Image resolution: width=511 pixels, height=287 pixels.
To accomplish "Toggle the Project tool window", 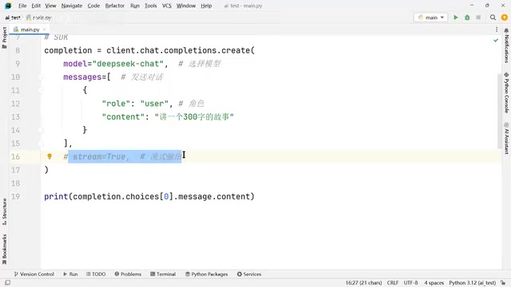I will 4,37.
